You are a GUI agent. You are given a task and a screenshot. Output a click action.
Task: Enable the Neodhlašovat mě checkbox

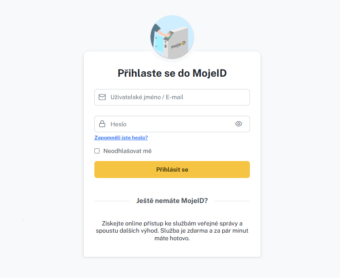(97, 151)
